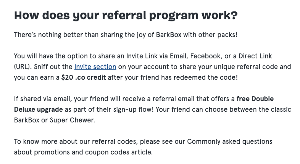This screenshot has height=164, width=300.
Task: Click the sentence about sharing the joy
Action: [126, 35]
